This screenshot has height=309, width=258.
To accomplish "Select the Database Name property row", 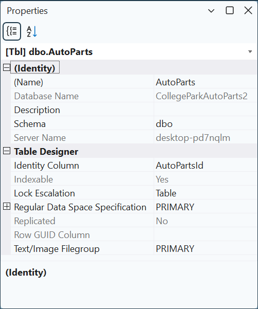I will [134, 96].
